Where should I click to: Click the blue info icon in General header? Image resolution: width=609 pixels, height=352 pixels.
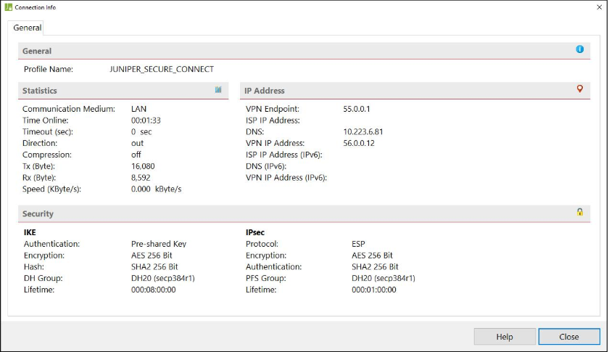click(579, 49)
